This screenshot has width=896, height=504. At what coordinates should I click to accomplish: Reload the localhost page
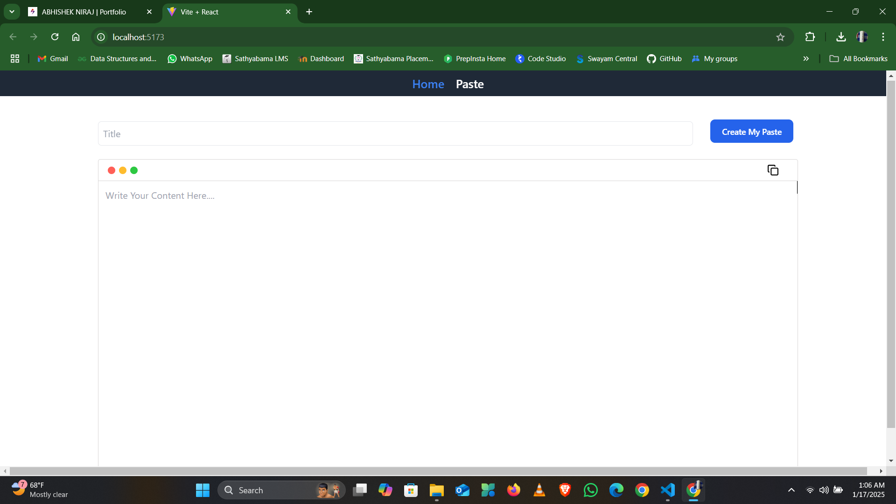click(55, 37)
